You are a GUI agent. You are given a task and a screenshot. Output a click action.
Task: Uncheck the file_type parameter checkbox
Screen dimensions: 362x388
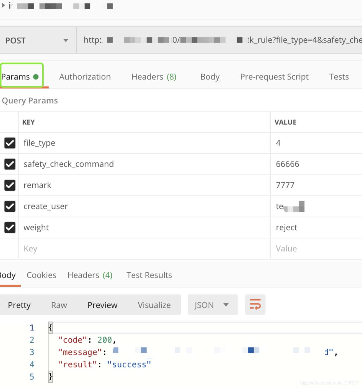click(10, 143)
